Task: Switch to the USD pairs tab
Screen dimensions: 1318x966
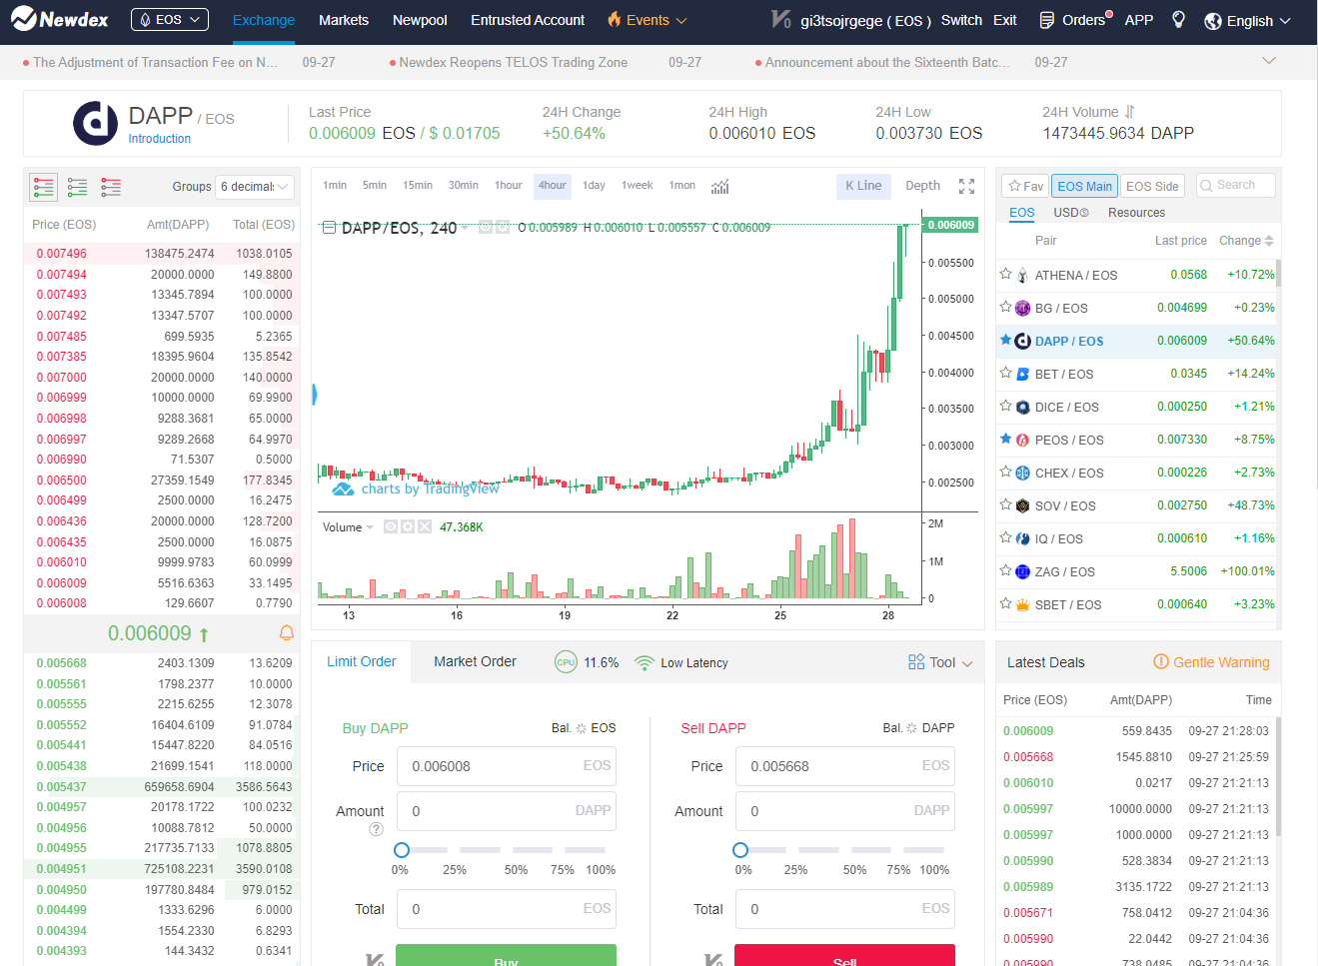Action: pyautogui.click(x=1071, y=213)
